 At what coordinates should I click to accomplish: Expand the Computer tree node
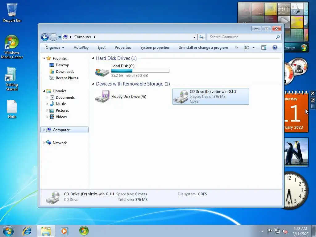tap(44, 130)
